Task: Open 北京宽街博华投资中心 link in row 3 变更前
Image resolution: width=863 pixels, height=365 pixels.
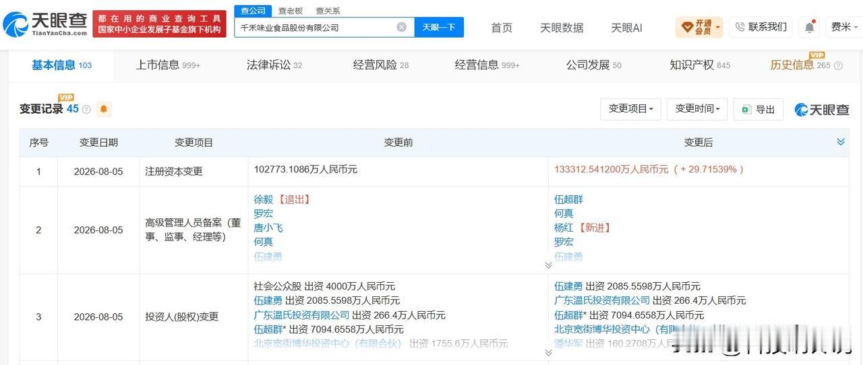Action: tap(327, 343)
